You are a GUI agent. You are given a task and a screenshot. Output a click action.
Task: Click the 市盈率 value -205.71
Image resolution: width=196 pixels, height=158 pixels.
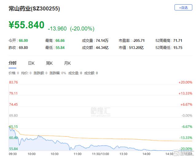[139, 41]
